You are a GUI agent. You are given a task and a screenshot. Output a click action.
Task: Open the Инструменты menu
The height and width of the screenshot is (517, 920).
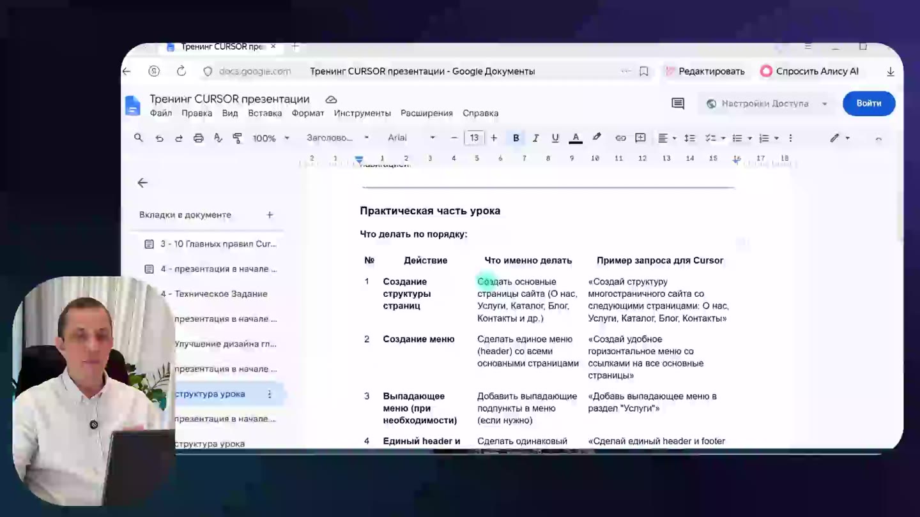(x=362, y=113)
